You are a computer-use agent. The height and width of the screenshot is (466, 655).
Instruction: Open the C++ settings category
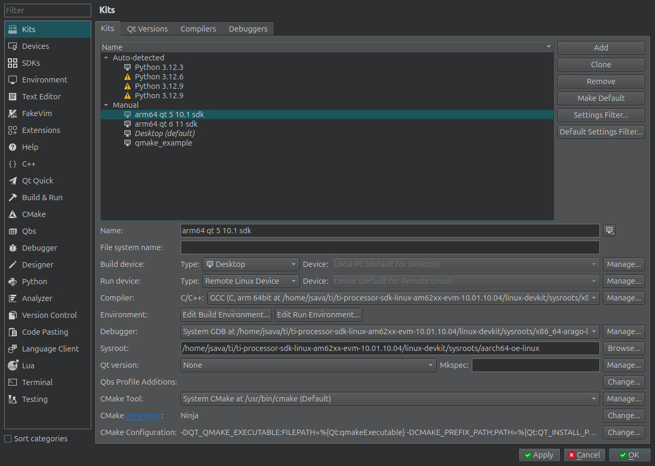pos(47,164)
